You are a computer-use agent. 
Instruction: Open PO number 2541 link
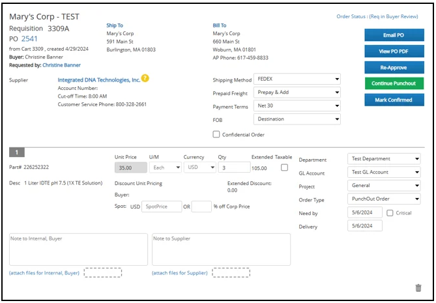click(30, 39)
